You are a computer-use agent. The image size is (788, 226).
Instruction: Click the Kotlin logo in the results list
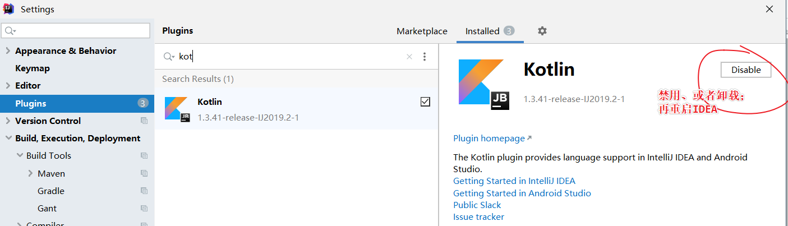point(177,109)
